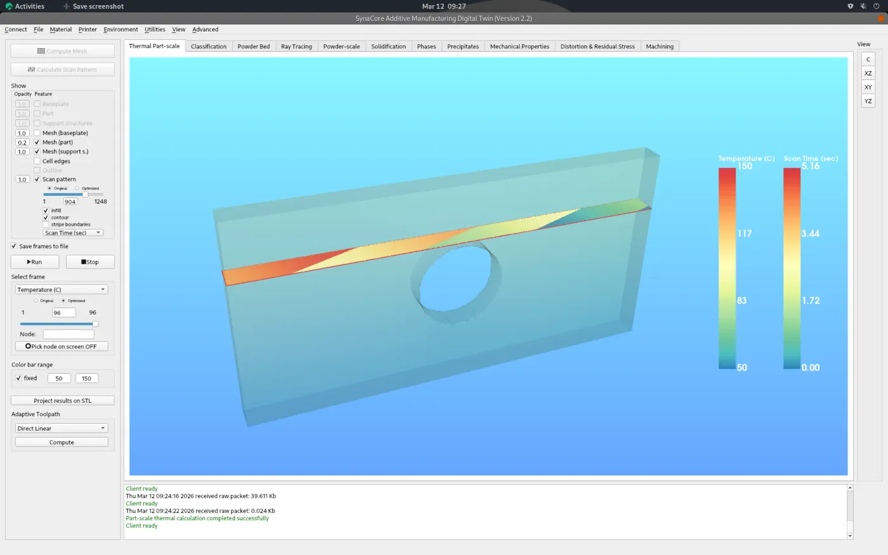Open the Direct Linear toolpath dropdown
Viewport: 888px width, 555px height.
point(62,428)
